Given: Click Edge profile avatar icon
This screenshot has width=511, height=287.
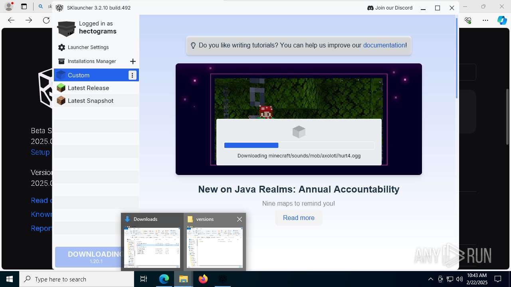Looking at the screenshot, I should (x=8, y=6).
